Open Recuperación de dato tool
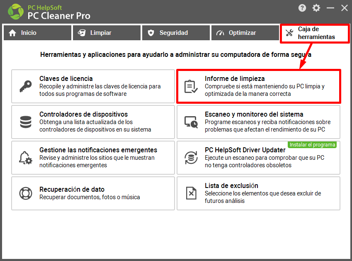352x261 pixels. tap(93, 193)
